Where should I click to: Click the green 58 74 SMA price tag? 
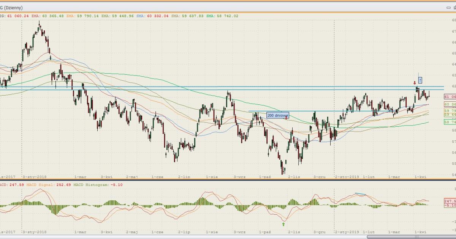coord(450,122)
